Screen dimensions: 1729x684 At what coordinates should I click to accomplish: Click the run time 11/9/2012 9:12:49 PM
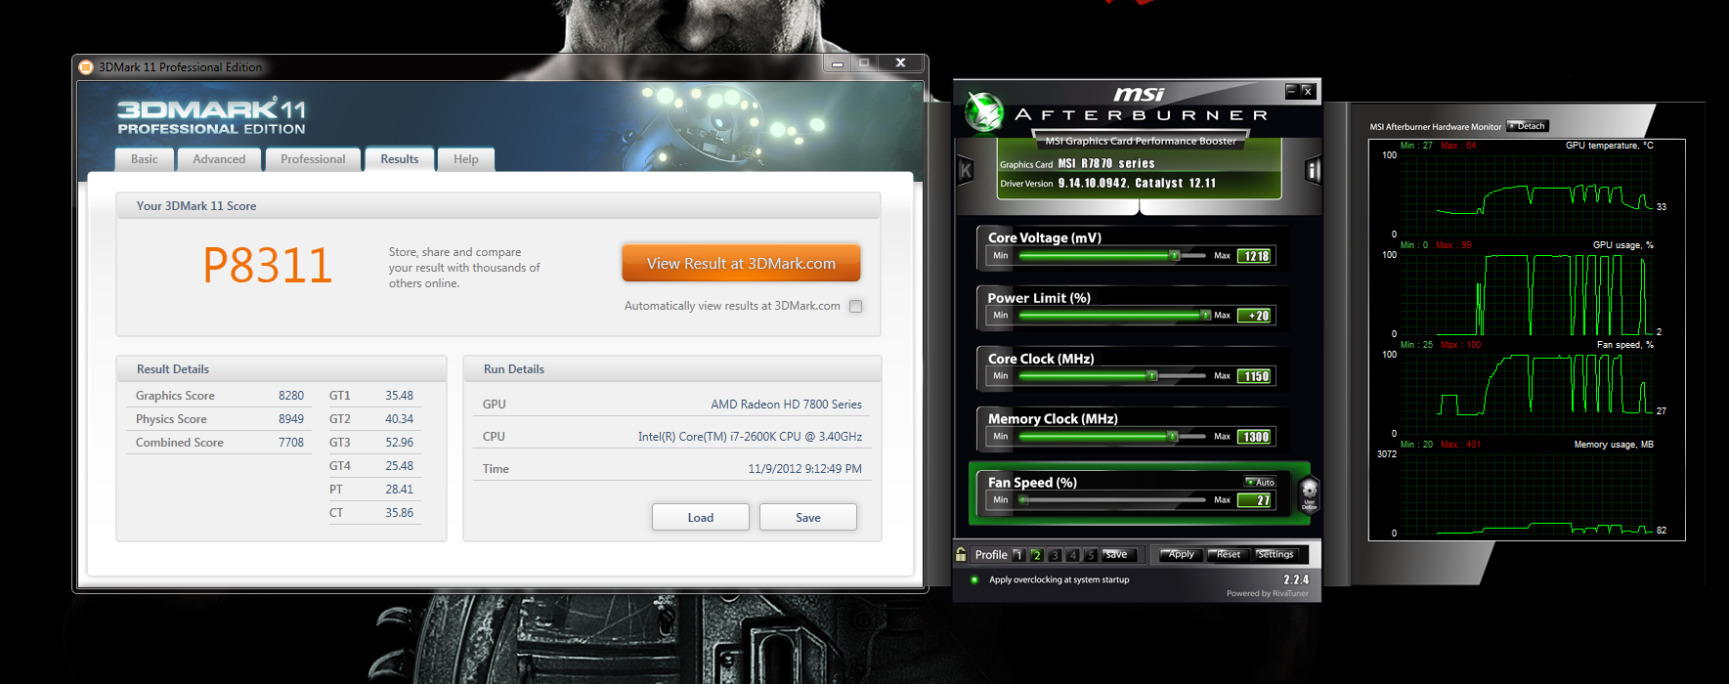805,469
